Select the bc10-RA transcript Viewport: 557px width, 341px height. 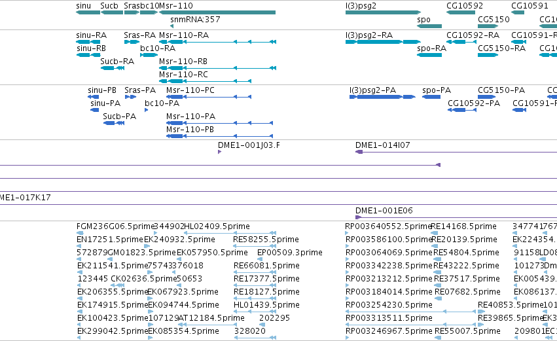click(149, 55)
